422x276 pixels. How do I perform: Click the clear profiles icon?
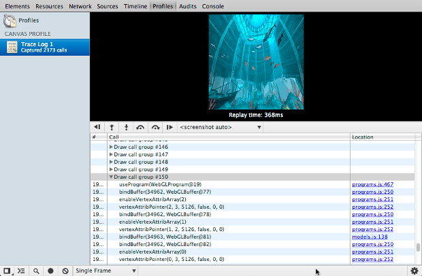(65, 271)
